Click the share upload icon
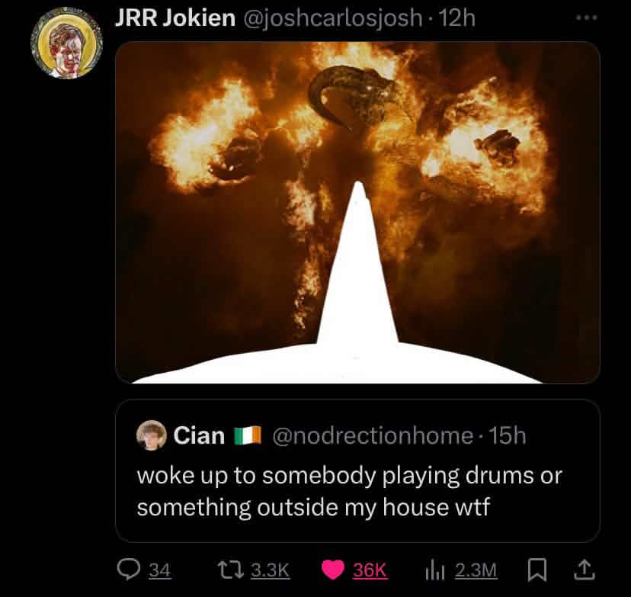This screenshot has height=597, width=631. (x=584, y=570)
